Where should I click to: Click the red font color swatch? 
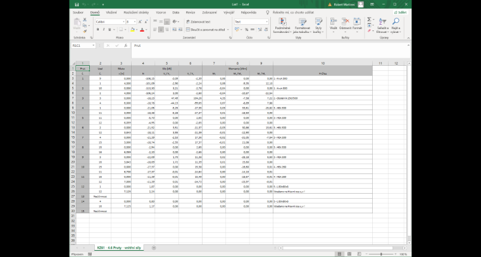click(142, 30)
